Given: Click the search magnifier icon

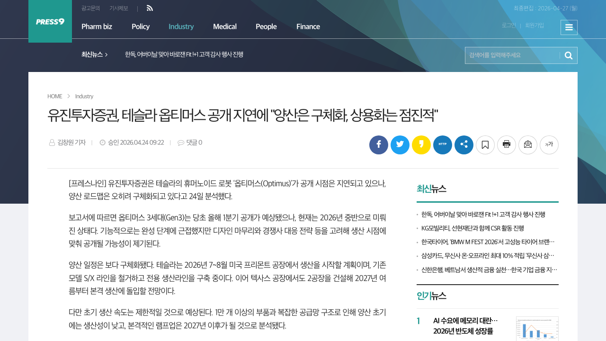Looking at the screenshot, I should coord(569,55).
